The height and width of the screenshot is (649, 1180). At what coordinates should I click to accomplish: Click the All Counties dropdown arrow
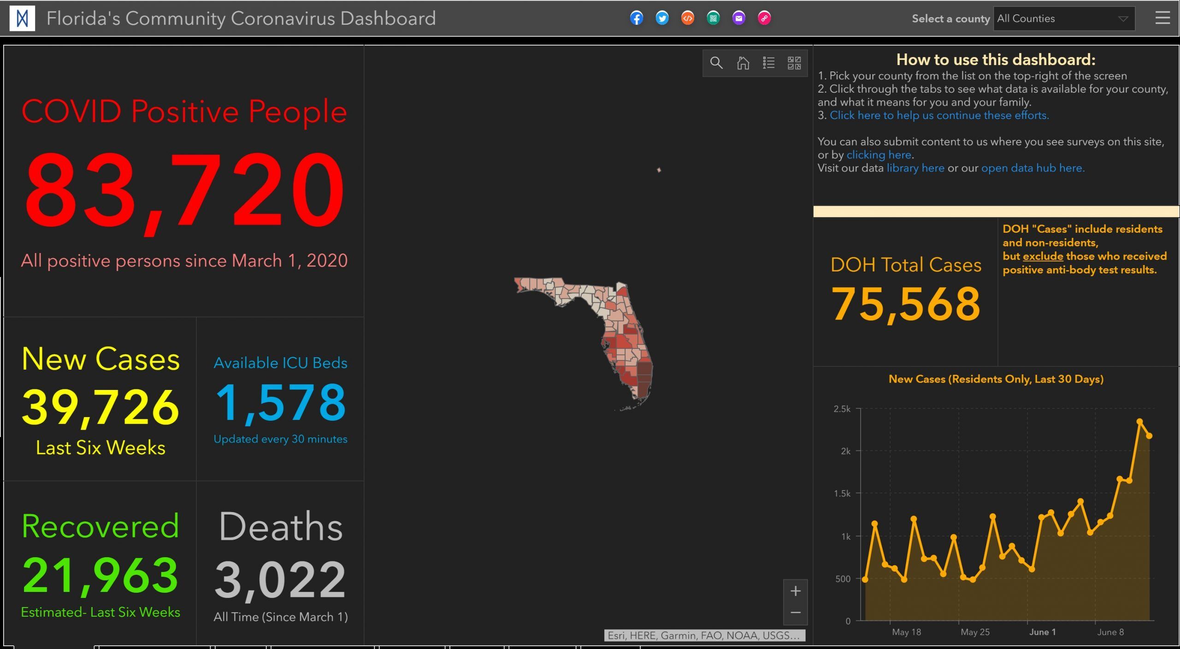pos(1123,19)
